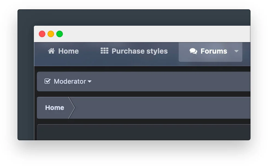Click the empty breadcrumb bar right of Home

coord(162,108)
